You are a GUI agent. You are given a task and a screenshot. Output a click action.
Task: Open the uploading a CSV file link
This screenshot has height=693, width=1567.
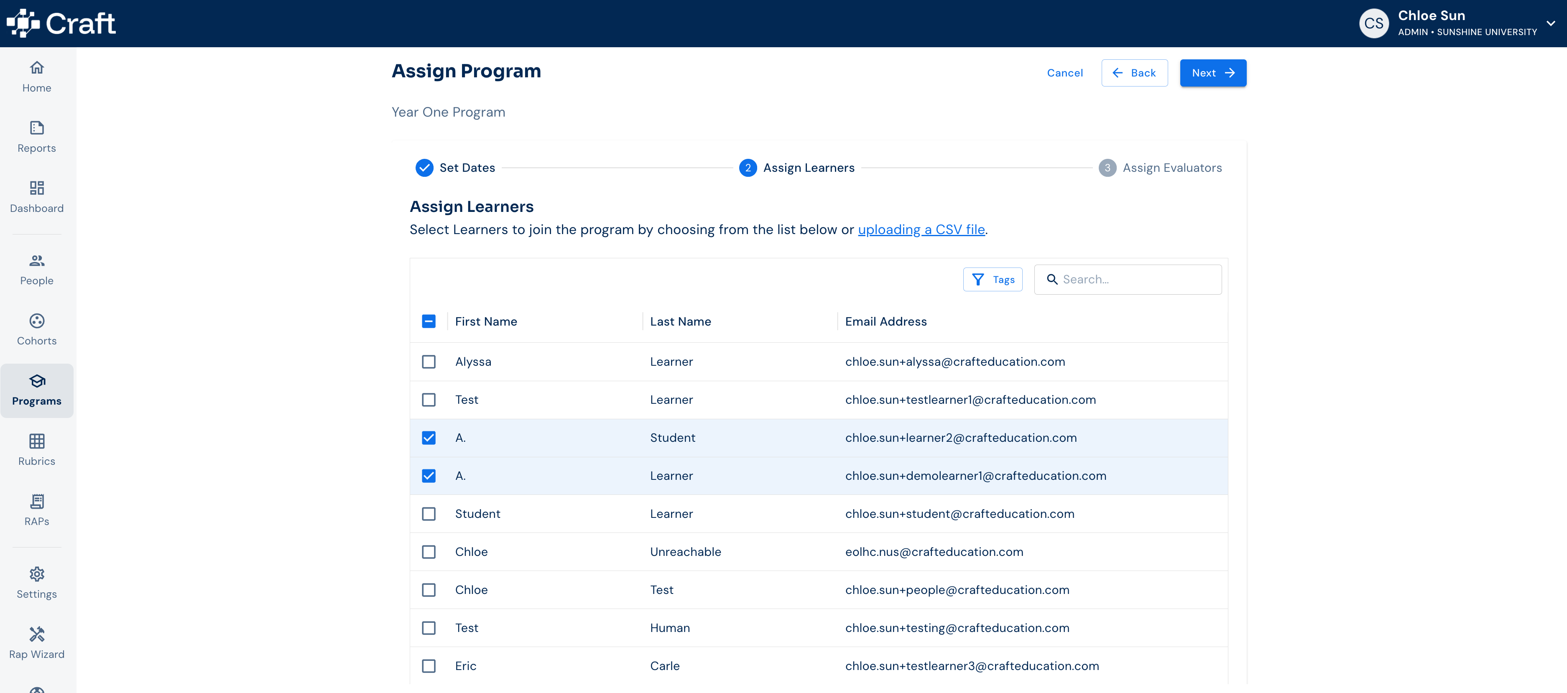921,230
